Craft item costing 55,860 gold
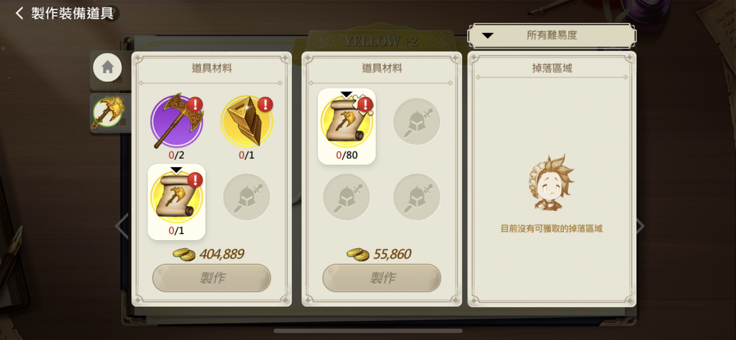 382,278
